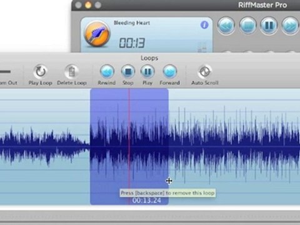Click Forward in the Loops toolbar
The image size is (300, 225).
click(169, 71)
